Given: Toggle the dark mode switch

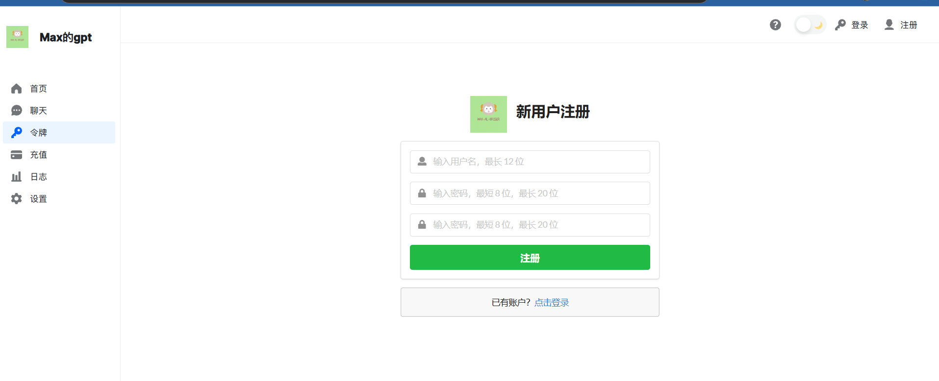Looking at the screenshot, I should click(810, 24).
